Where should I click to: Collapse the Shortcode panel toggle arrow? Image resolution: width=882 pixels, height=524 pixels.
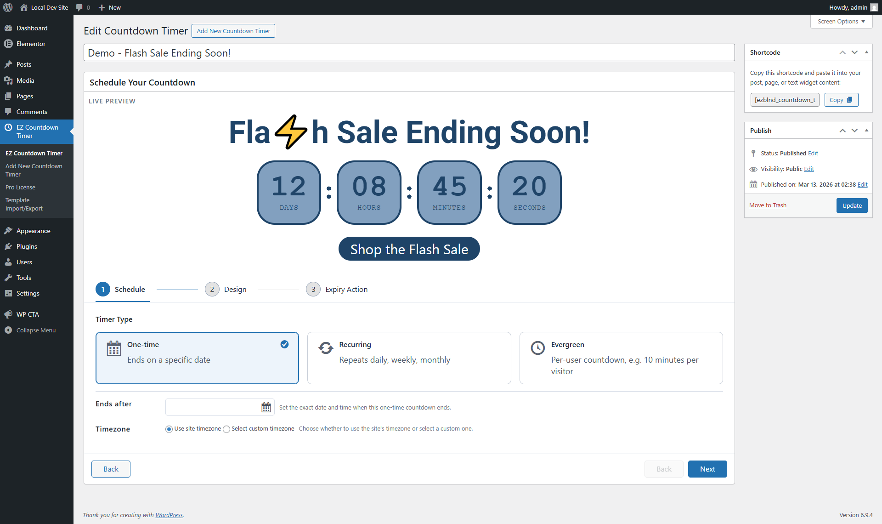tap(866, 52)
